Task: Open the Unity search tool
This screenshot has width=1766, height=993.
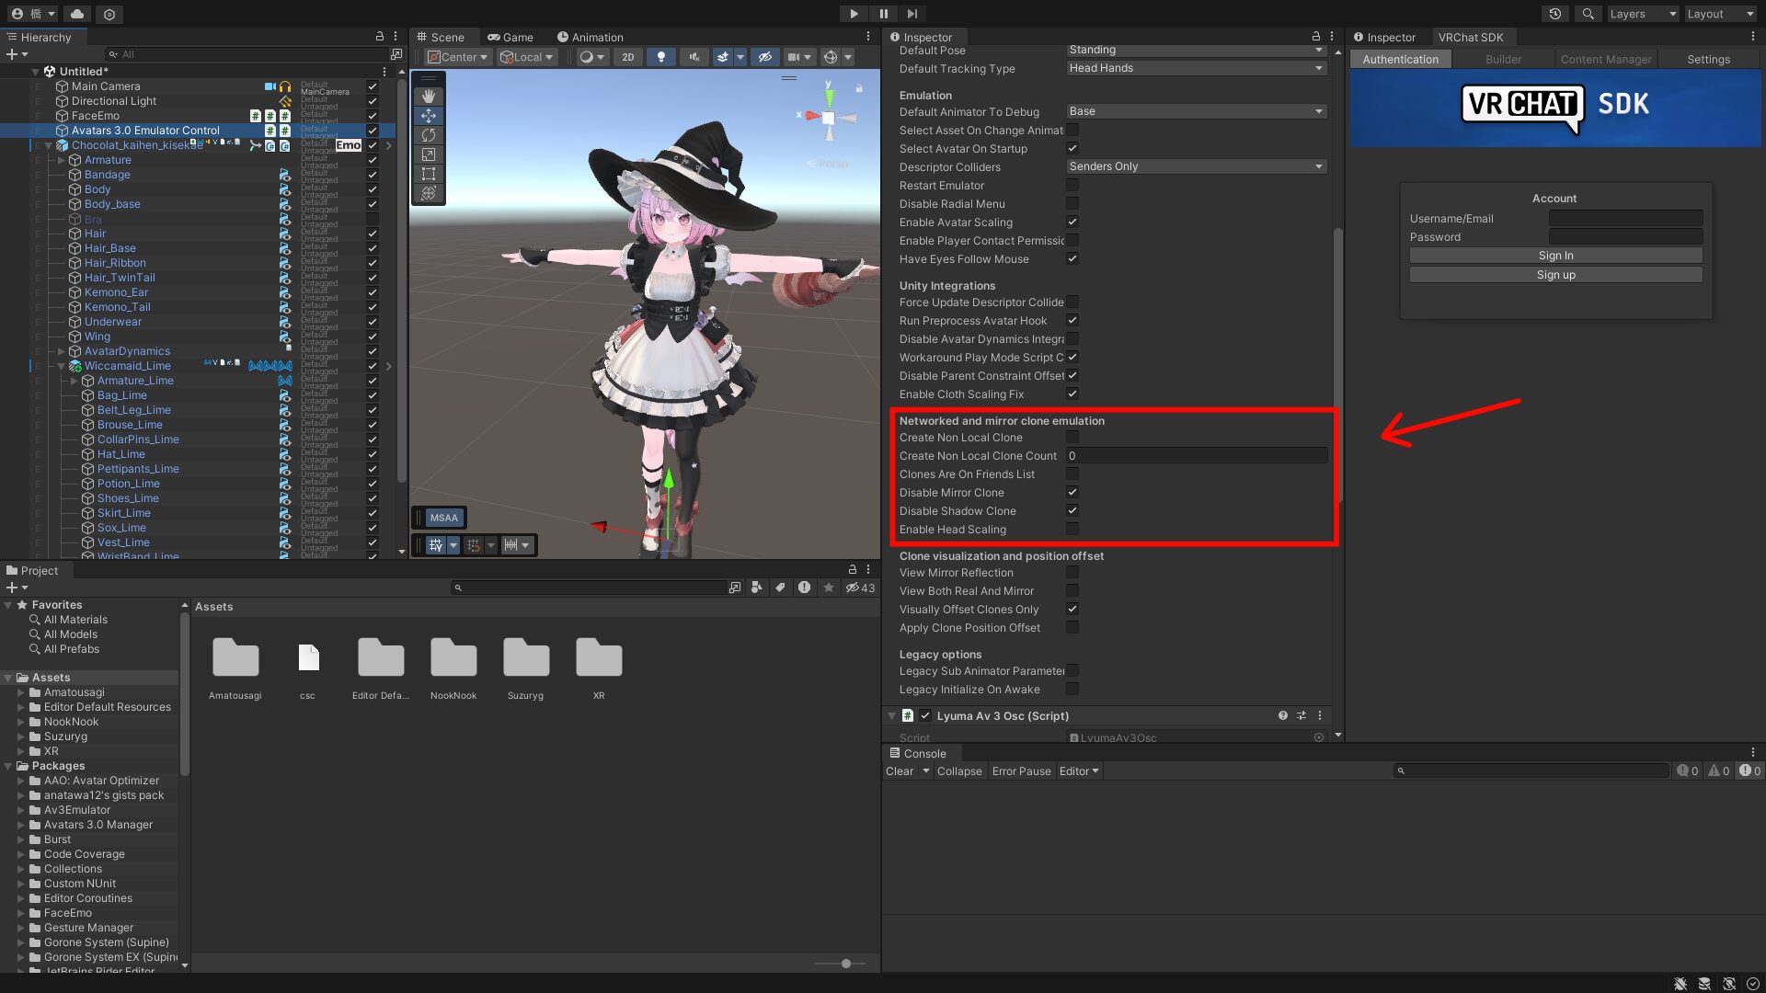Action: pos(1588,15)
